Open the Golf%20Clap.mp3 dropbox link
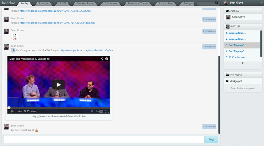264x146 pixels. point(56,11)
